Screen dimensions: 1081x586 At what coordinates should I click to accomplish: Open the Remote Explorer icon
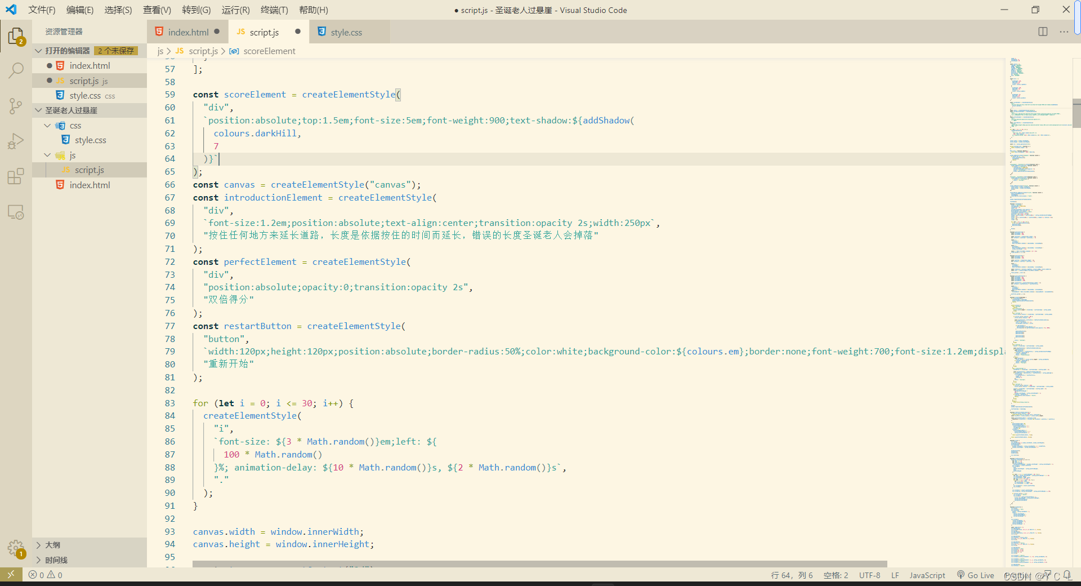pyautogui.click(x=15, y=212)
